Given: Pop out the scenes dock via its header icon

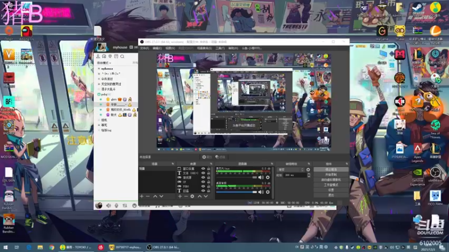Looking at the screenshot, I should pos(173,164).
